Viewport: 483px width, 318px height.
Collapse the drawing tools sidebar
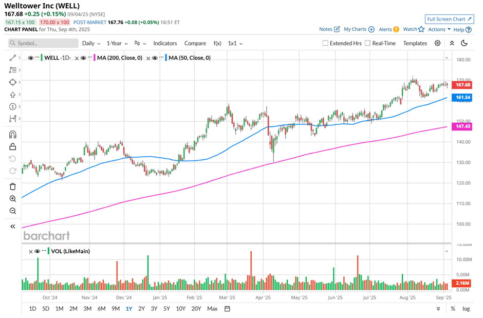[x=13, y=227]
